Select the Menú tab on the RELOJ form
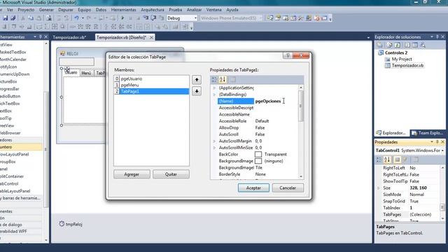 point(86,73)
